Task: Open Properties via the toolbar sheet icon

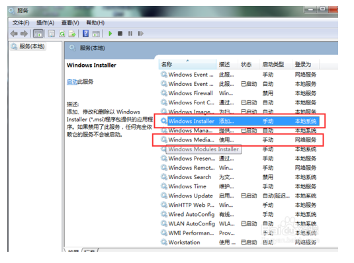Action: tap(52, 34)
